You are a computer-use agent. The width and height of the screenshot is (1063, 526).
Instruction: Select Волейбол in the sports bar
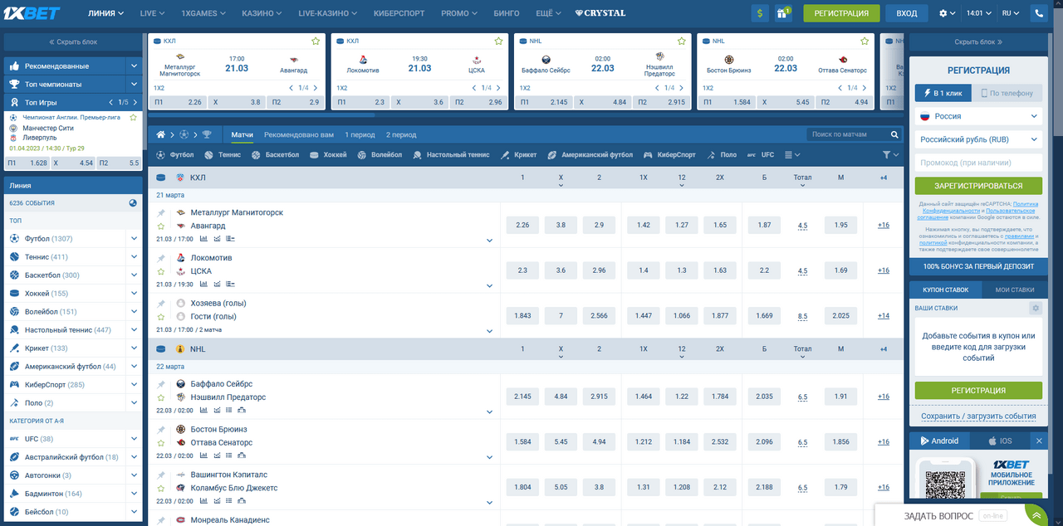click(x=380, y=155)
